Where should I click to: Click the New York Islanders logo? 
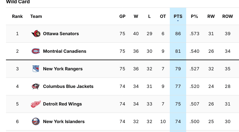[36, 122]
